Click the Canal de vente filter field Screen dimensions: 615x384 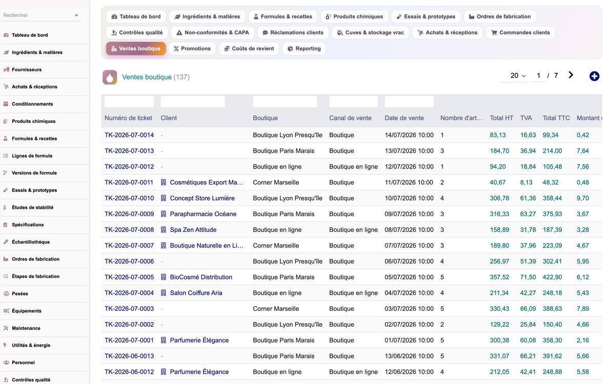354,101
